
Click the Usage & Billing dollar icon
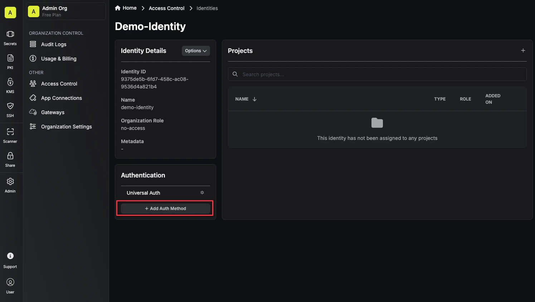pyautogui.click(x=33, y=58)
